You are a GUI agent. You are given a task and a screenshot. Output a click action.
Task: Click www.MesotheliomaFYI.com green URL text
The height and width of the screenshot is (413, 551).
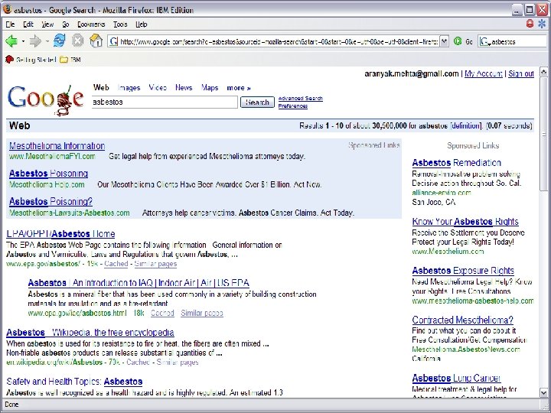click(x=52, y=156)
